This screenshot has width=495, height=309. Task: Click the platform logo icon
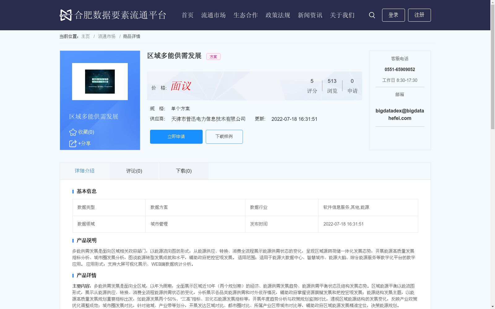(x=66, y=15)
